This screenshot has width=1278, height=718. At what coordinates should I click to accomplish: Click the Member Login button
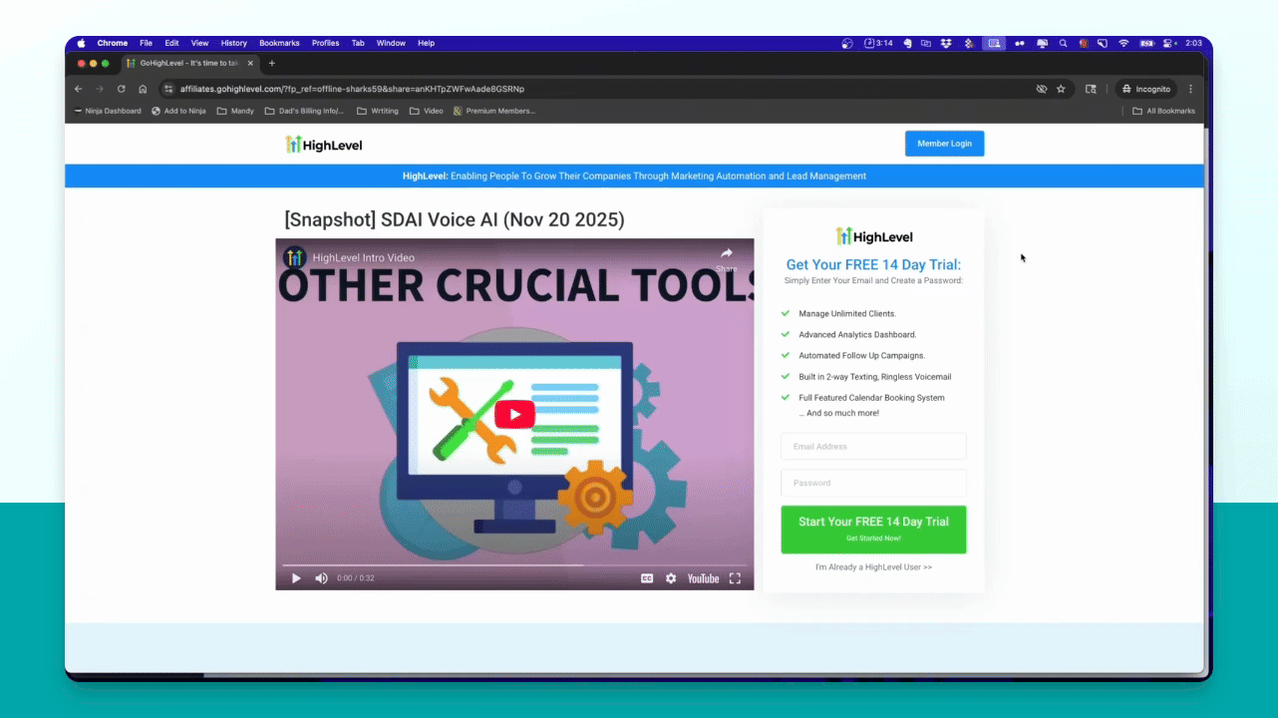944,144
